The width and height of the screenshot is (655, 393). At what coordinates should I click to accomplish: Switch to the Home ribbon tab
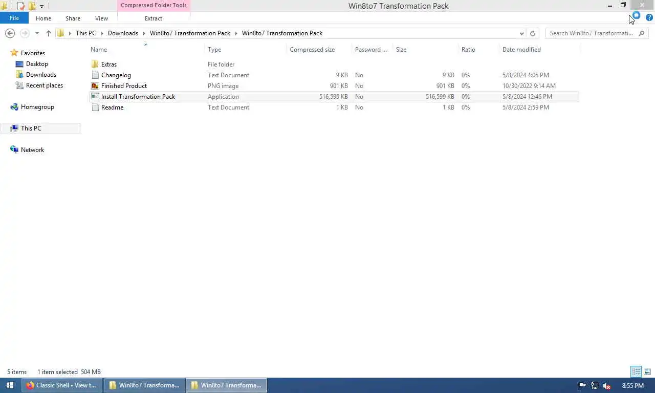[43, 18]
